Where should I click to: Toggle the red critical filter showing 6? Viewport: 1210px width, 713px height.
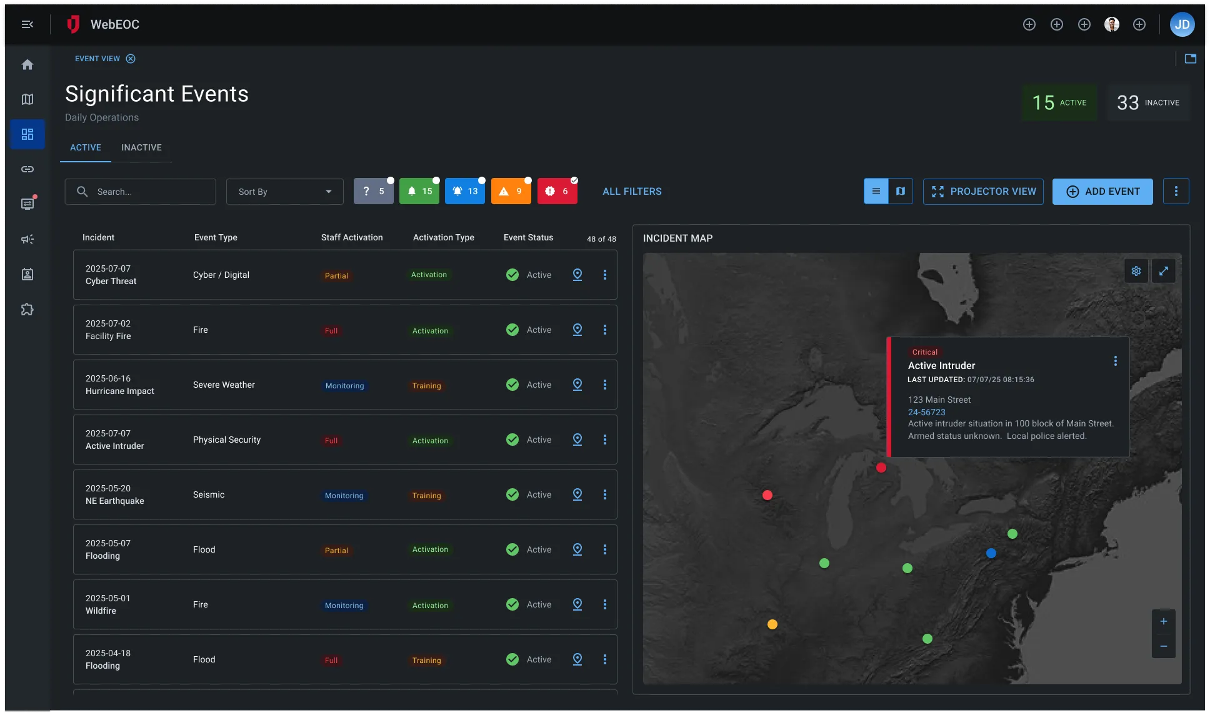pyautogui.click(x=557, y=192)
